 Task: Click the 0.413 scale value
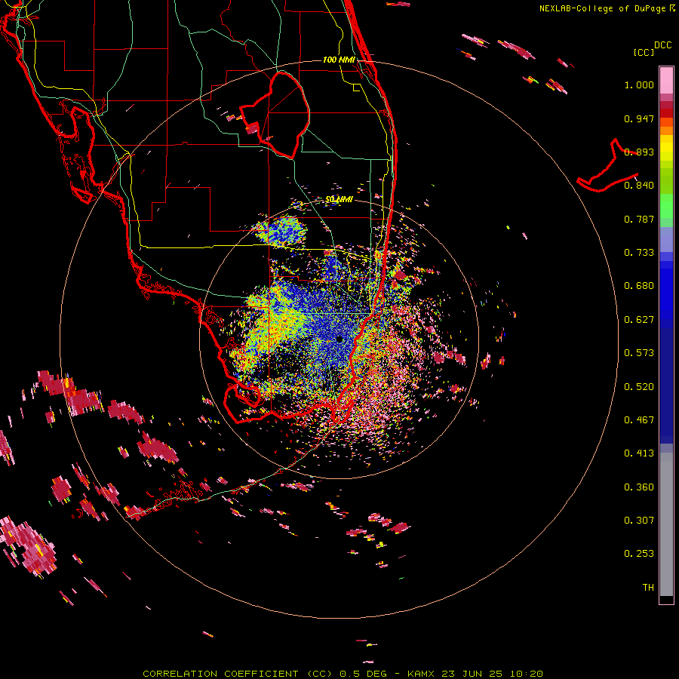click(x=639, y=453)
